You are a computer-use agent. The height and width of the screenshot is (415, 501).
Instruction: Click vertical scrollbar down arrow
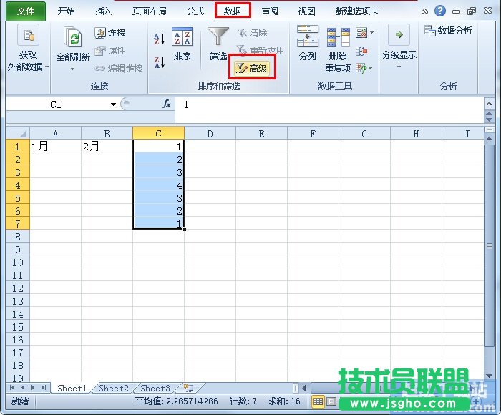pyautogui.click(x=489, y=376)
